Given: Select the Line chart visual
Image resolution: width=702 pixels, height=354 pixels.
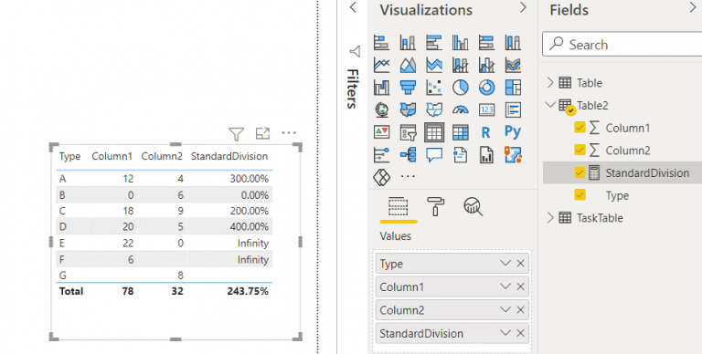Looking at the screenshot, I should pos(381,66).
